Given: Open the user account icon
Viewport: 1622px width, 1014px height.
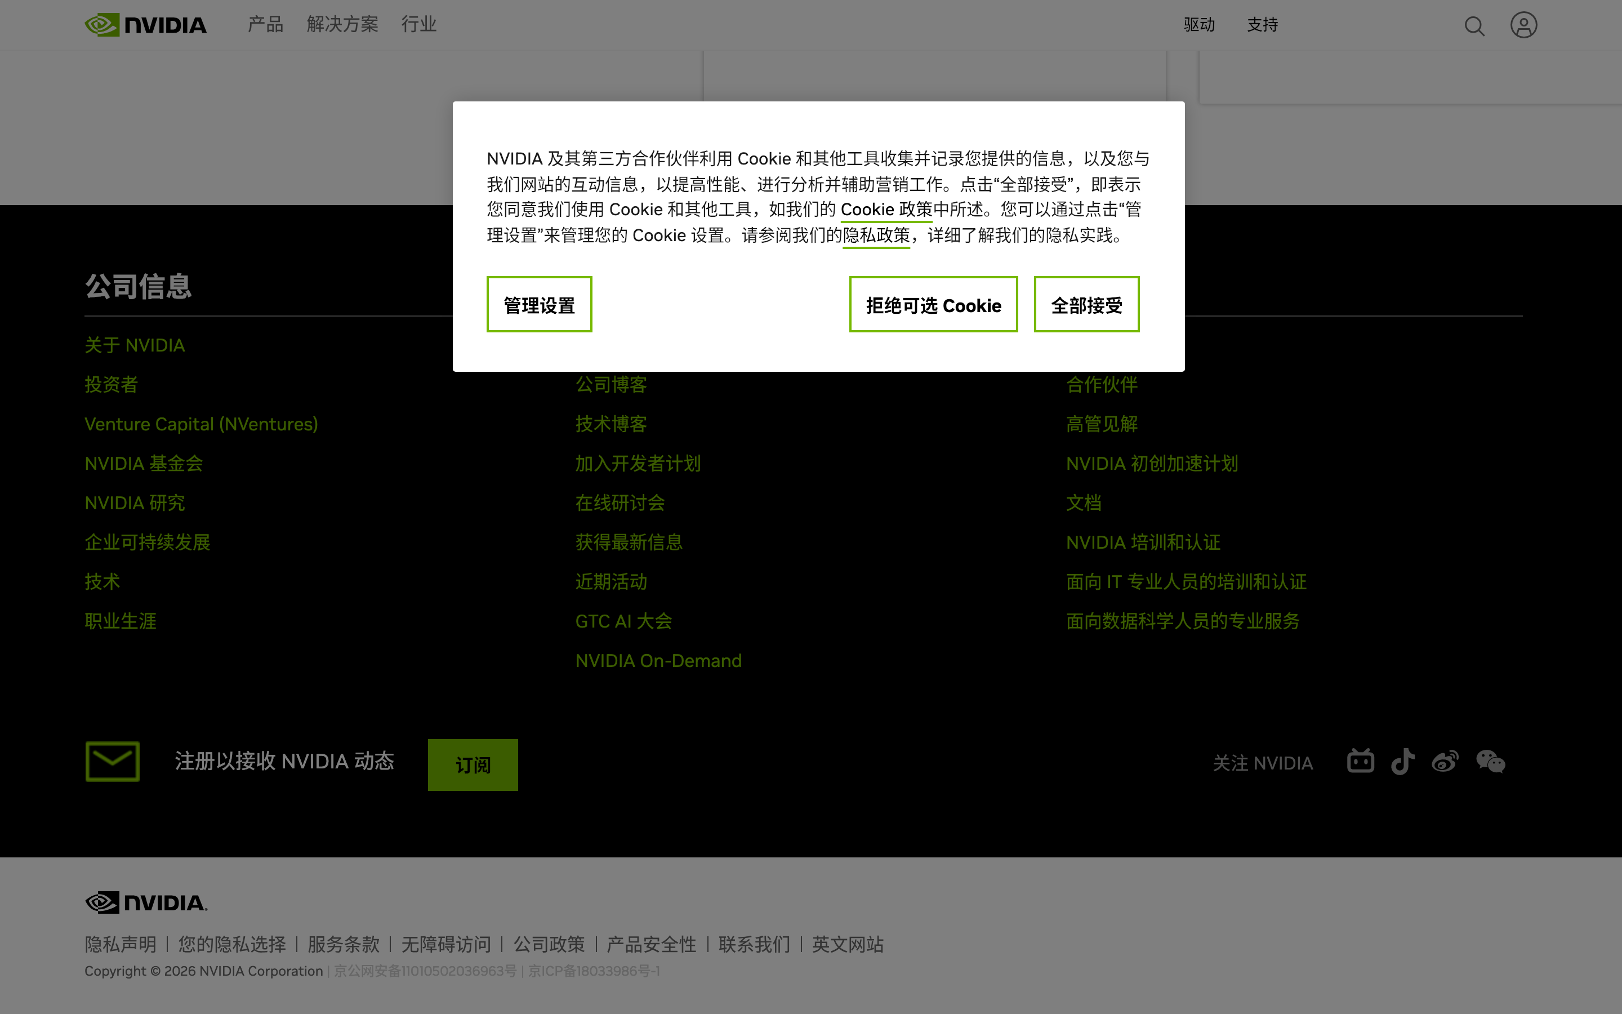Looking at the screenshot, I should 1523,25.
